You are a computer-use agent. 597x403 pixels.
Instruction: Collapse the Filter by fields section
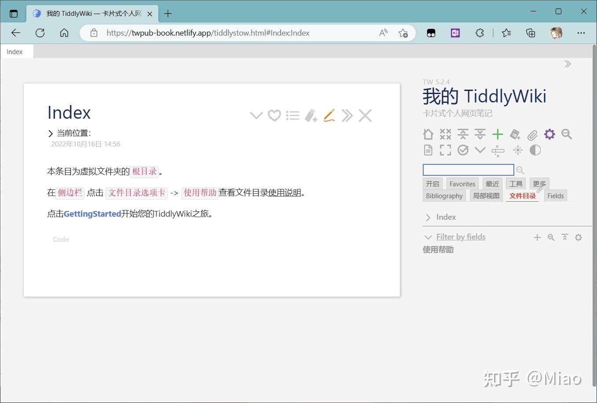428,237
